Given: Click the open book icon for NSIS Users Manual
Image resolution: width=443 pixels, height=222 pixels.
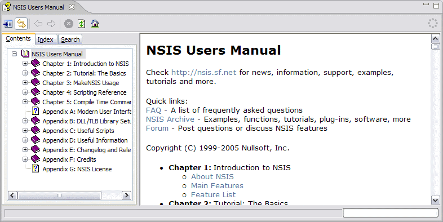Looking at the screenshot, I should (x=25, y=54).
